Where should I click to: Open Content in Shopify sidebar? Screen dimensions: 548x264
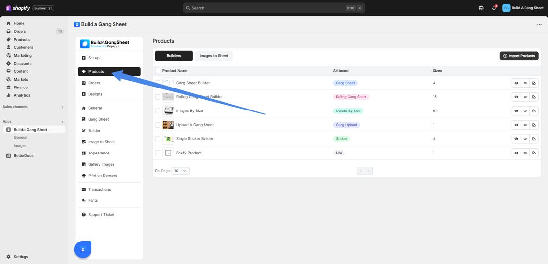[x=21, y=71]
